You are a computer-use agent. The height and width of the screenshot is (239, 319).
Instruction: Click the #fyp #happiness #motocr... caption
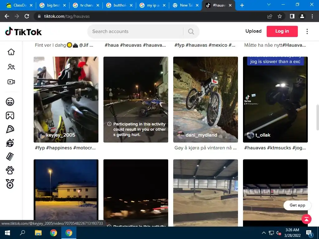point(65,148)
